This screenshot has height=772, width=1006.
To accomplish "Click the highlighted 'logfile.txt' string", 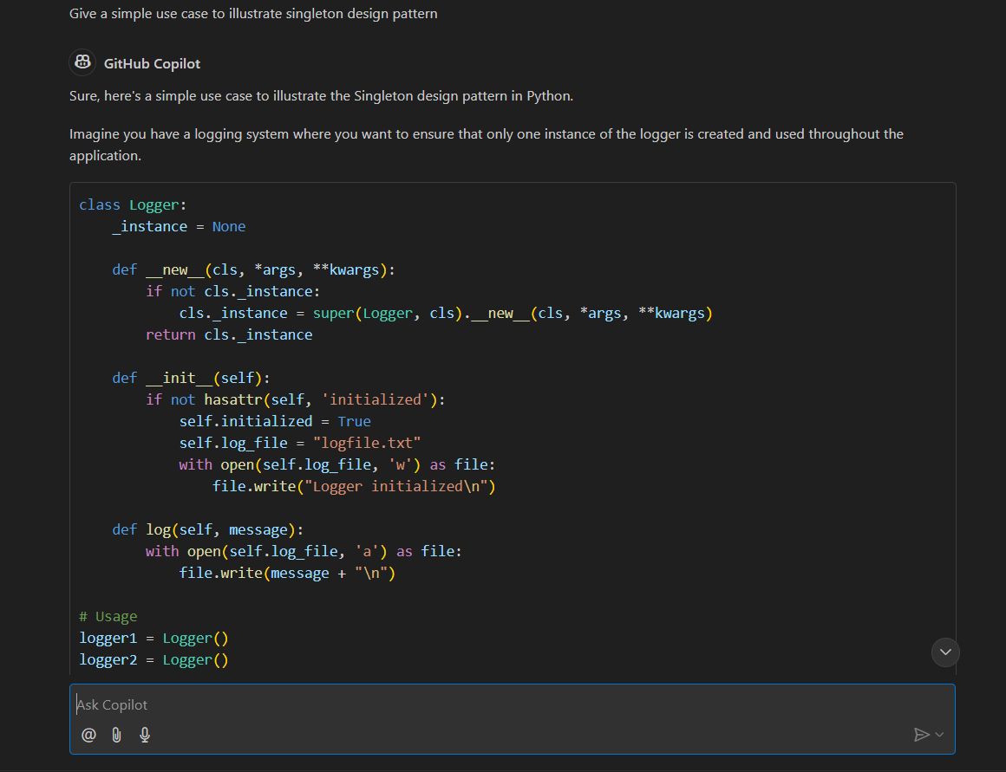I will coord(367,442).
